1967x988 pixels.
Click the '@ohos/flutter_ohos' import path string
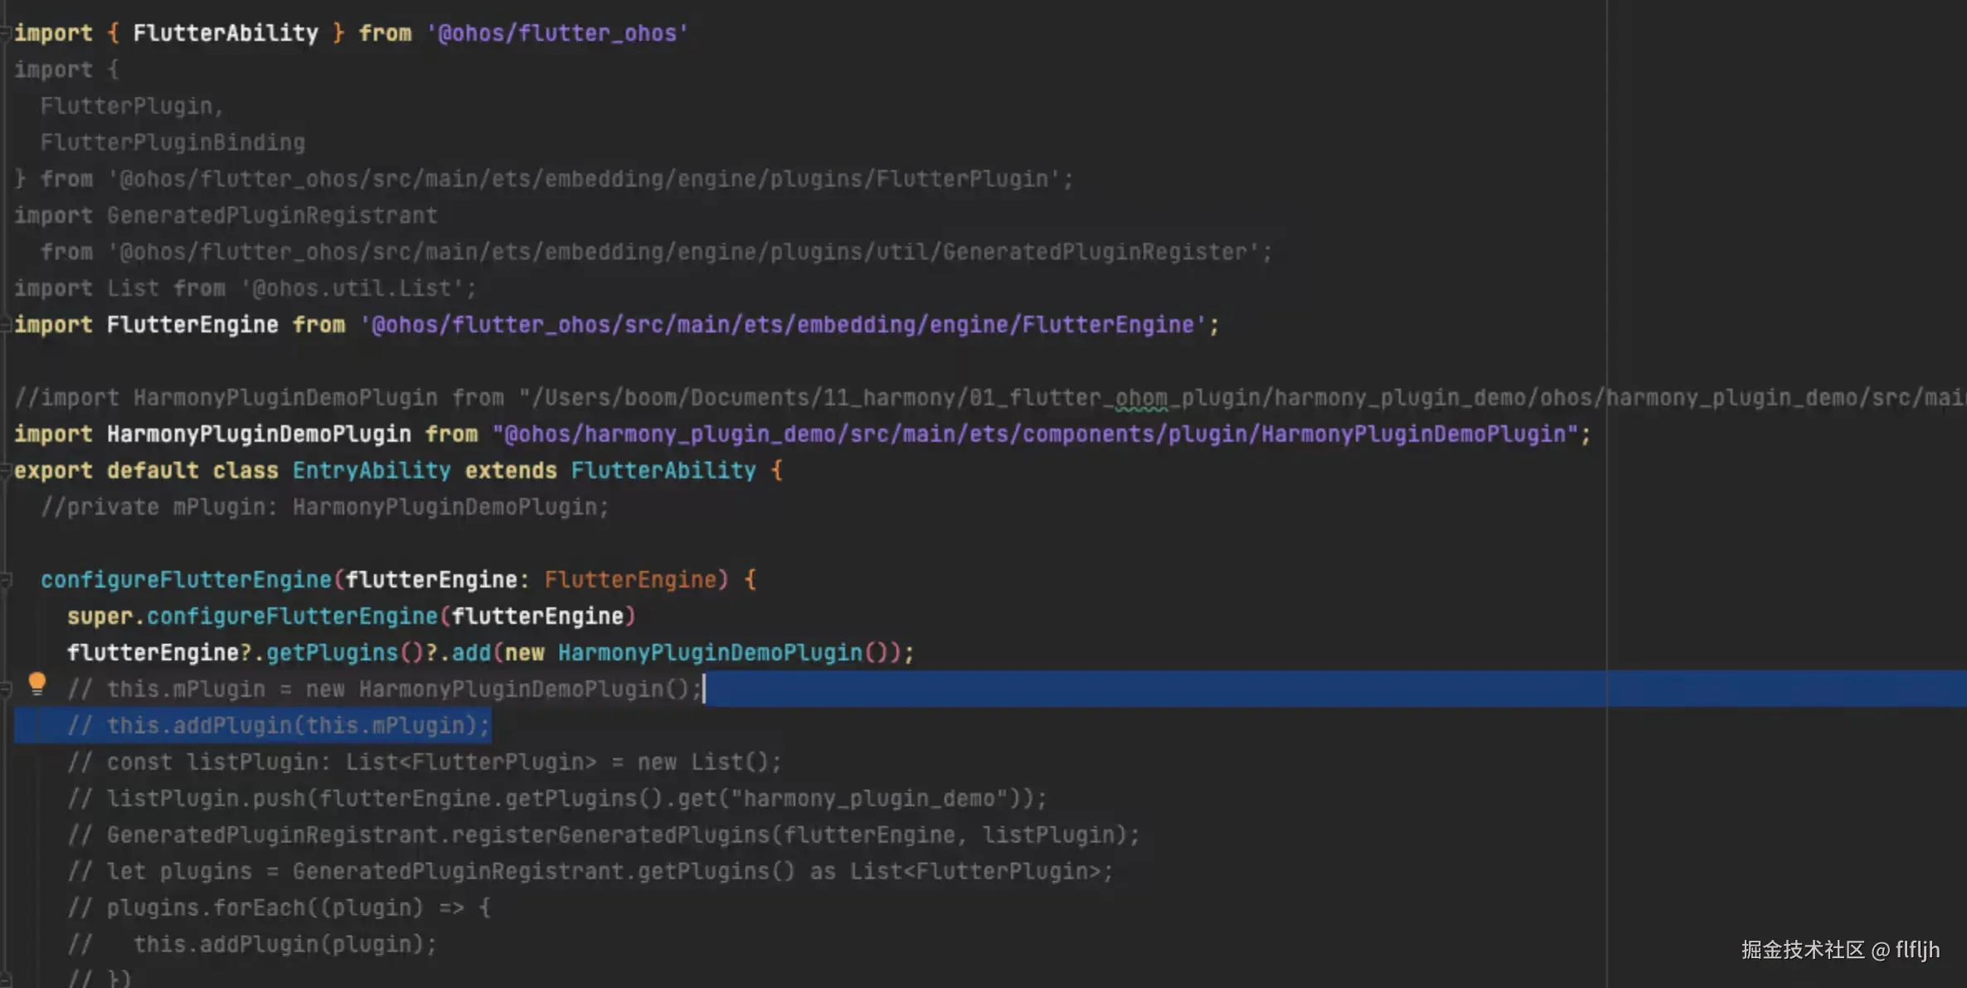tap(556, 33)
